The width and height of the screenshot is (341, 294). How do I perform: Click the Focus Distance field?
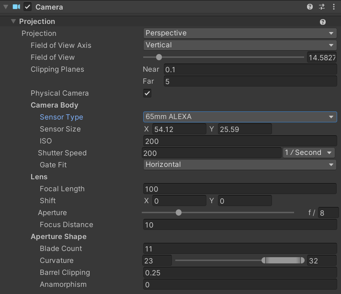coord(240,225)
